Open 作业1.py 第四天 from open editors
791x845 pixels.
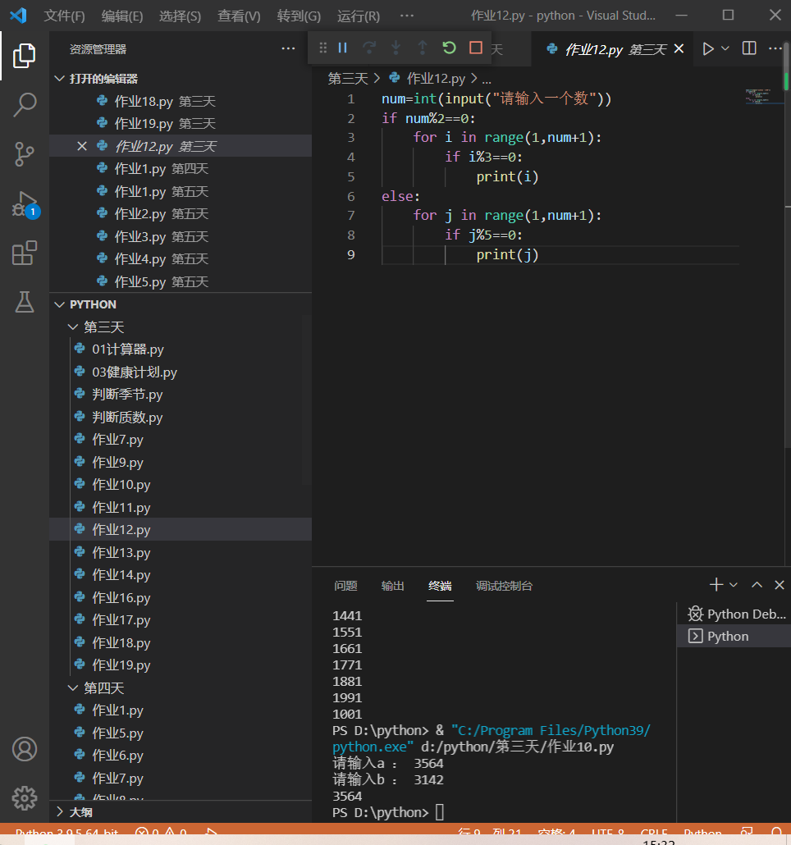pos(181,169)
